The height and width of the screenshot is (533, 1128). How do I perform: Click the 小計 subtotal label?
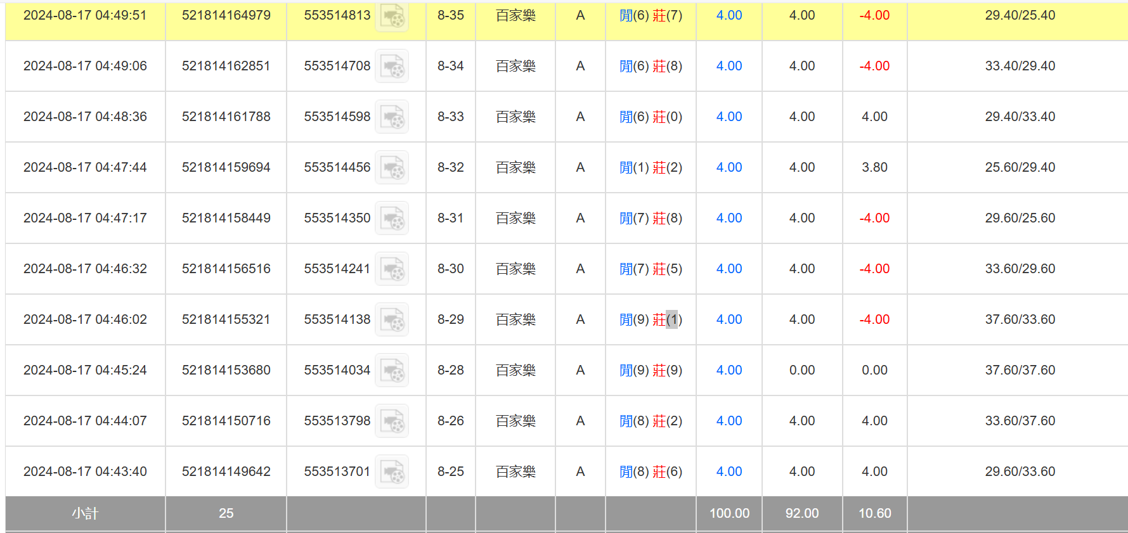pos(85,513)
